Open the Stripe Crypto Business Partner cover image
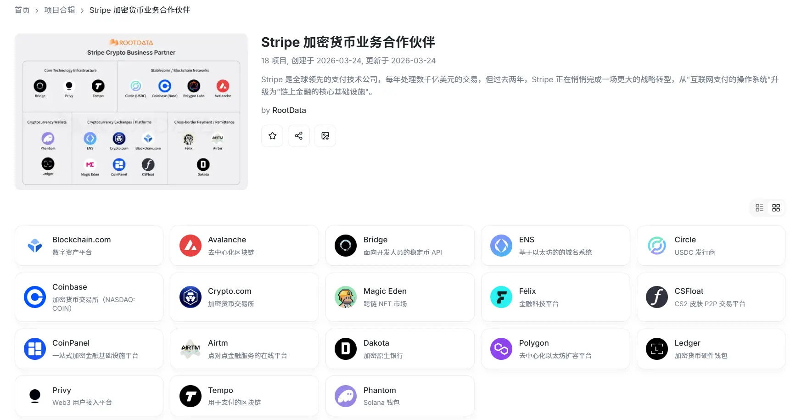796x420 pixels. pyautogui.click(x=131, y=112)
